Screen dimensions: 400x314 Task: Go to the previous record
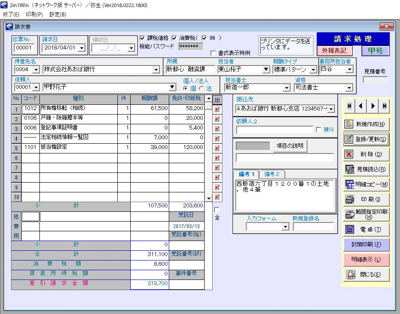click(361, 106)
